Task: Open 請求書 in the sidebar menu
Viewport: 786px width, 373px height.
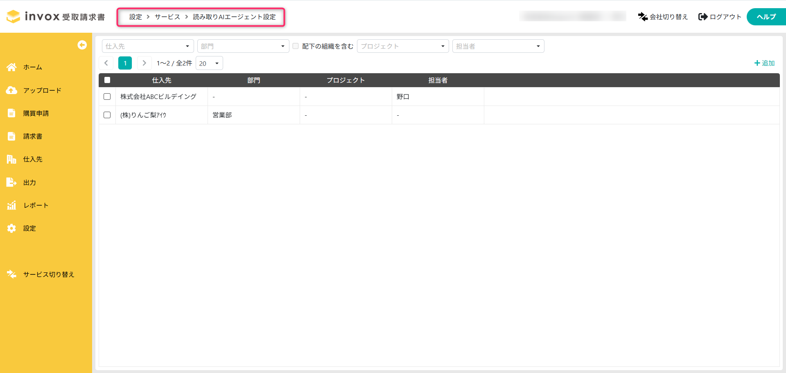Action: click(33, 136)
